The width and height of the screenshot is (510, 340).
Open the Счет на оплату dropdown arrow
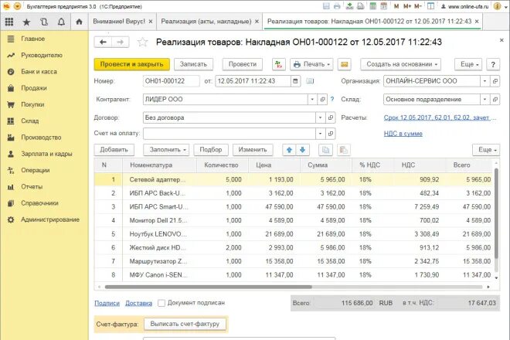321,133
